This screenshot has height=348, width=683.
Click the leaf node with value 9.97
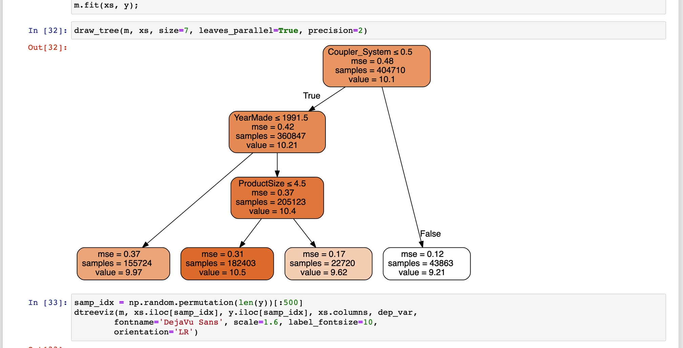tap(123, 263)
